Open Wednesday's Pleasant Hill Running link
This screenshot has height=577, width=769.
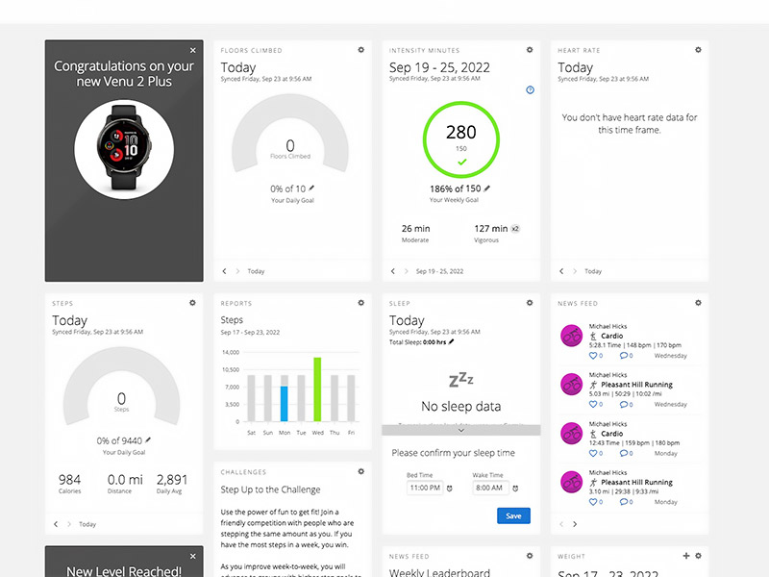click(636, 385)
